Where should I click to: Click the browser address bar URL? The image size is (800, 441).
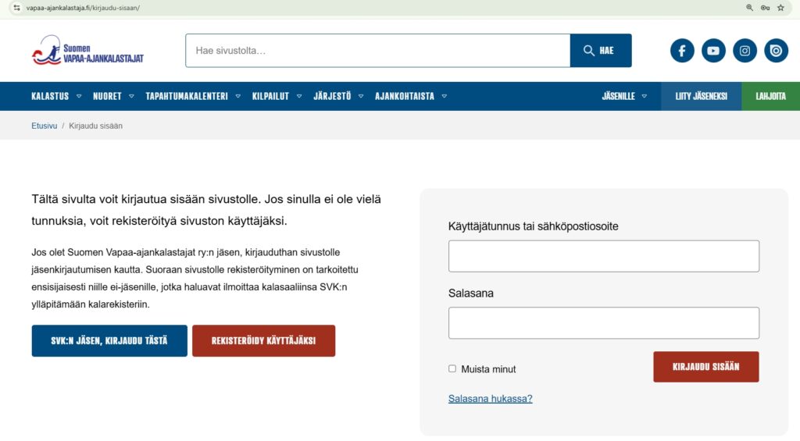pos(83,8)
